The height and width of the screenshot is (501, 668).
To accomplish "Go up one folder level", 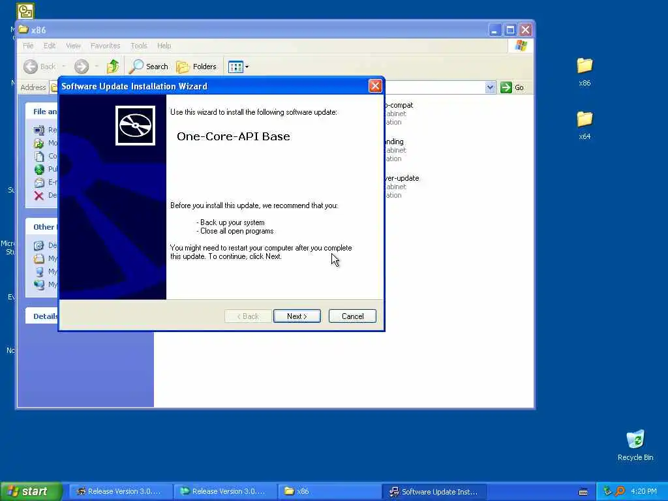I will [x=113, y=67].
